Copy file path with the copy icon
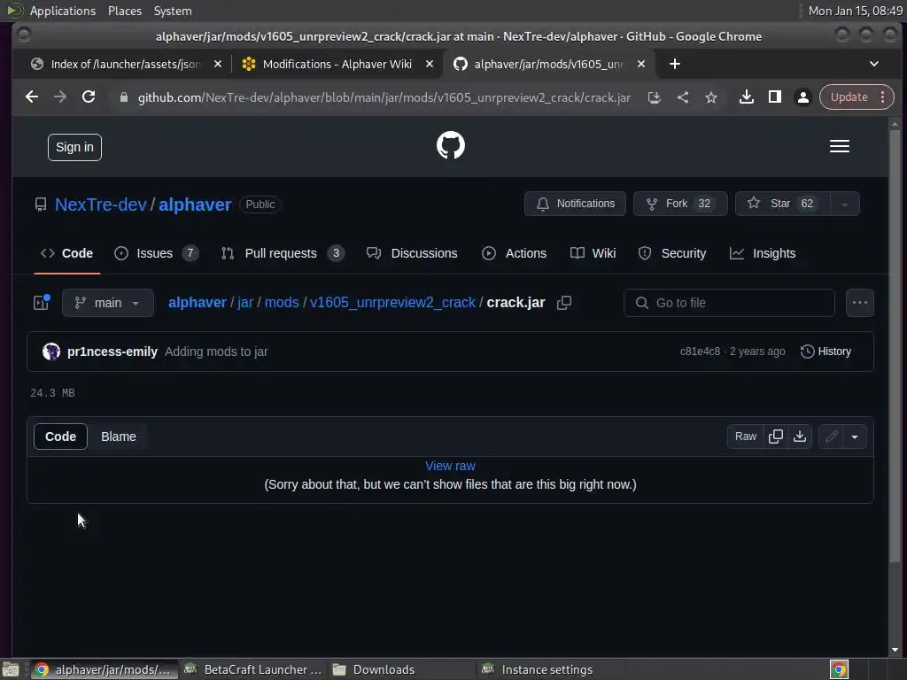Viewport: 907px width, 680px height. pyautogui.click(x=564, y=303)
